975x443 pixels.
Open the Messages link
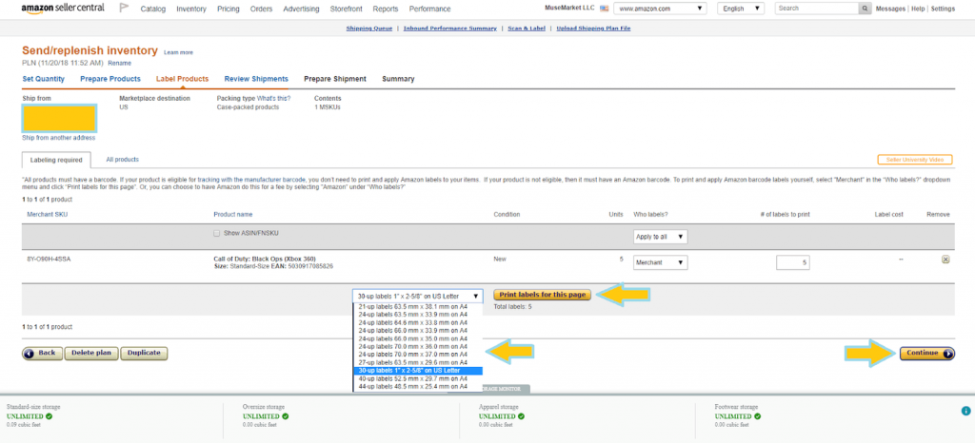tap(891, 9)
